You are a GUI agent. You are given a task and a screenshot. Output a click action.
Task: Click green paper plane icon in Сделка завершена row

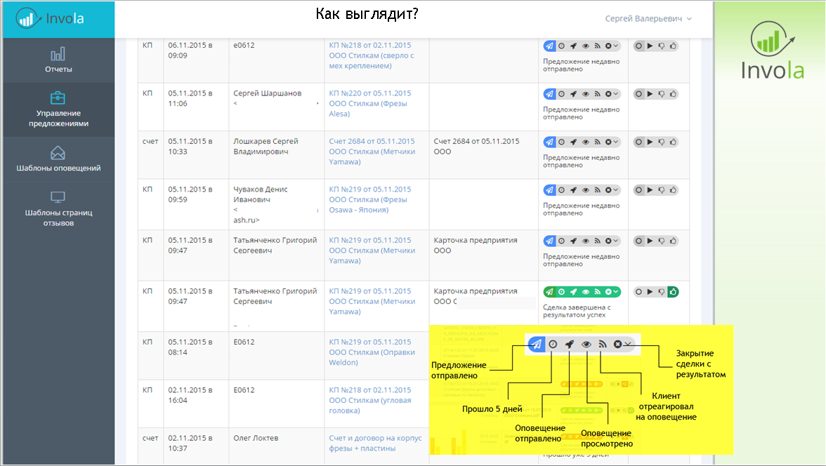(x=549, y=292)
